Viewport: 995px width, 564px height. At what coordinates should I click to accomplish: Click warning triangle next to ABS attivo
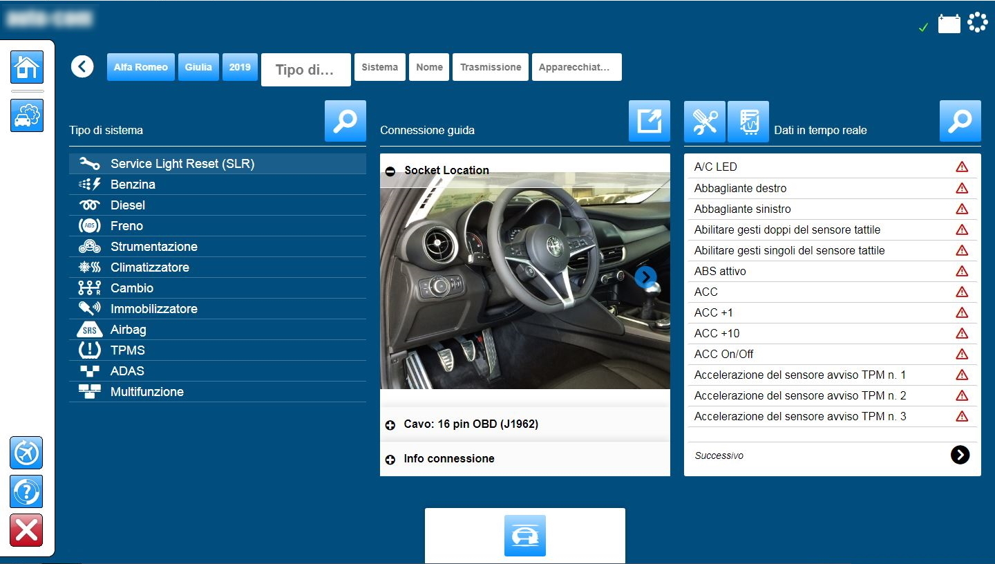962,271
